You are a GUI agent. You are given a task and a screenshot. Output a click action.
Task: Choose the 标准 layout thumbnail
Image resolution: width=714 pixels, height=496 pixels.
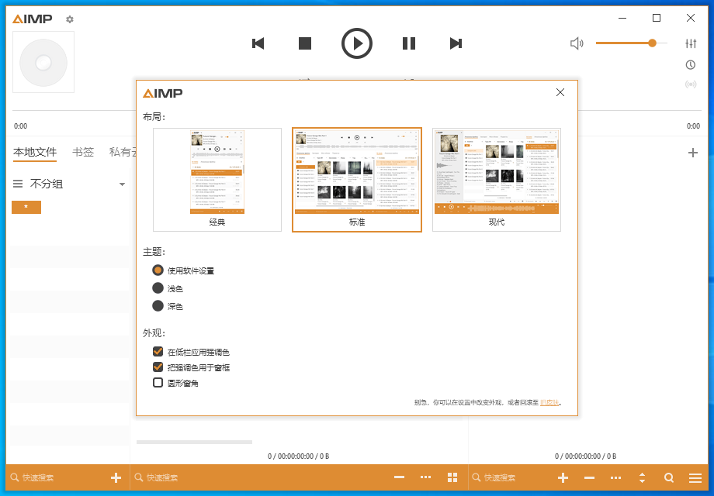tap(357, 180)
